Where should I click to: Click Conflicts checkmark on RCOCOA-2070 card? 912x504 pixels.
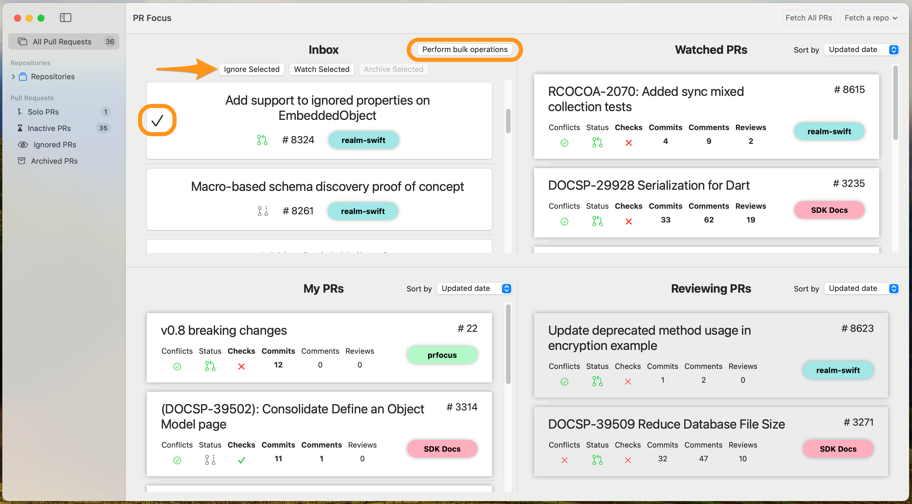coord(564,143)
